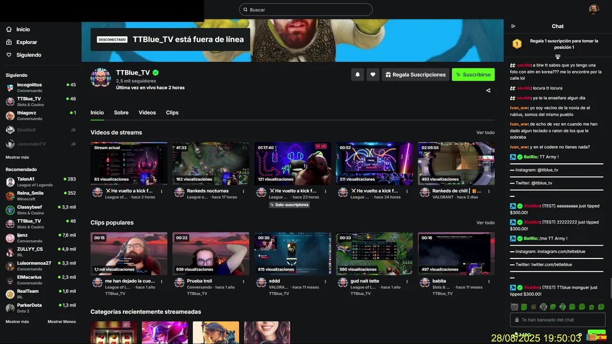Click Ver todo for Videos de streams
612x344 pixels.
(485, 133)
